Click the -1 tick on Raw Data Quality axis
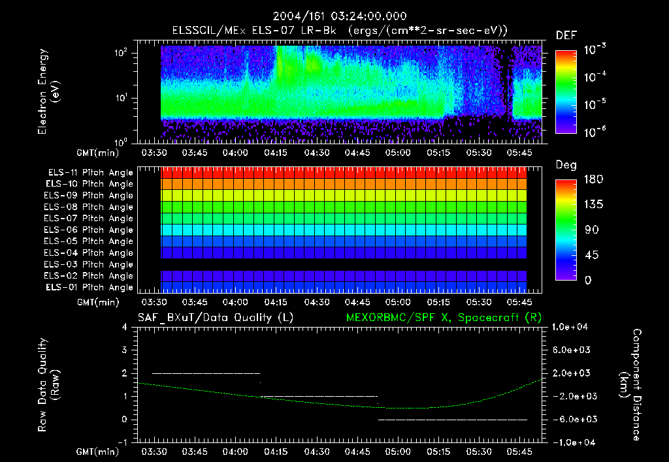The height and width of the screenshot is (462, 669). click(x=122, y=442)
